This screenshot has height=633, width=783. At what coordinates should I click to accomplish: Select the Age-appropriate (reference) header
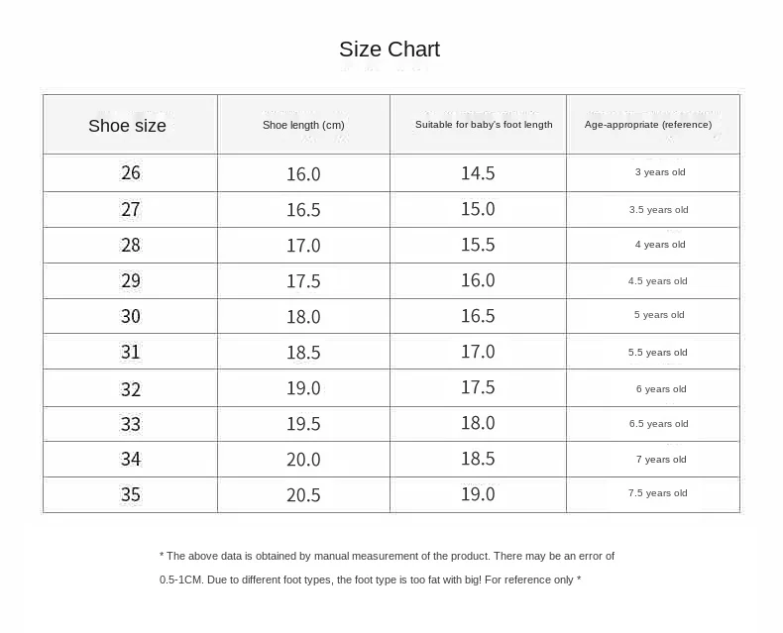pyautogui.click(x=648, y=125)
